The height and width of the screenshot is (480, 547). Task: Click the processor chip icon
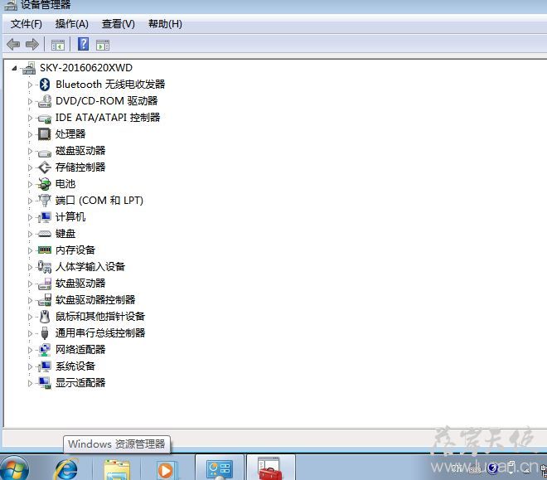(x=44, y=134)
